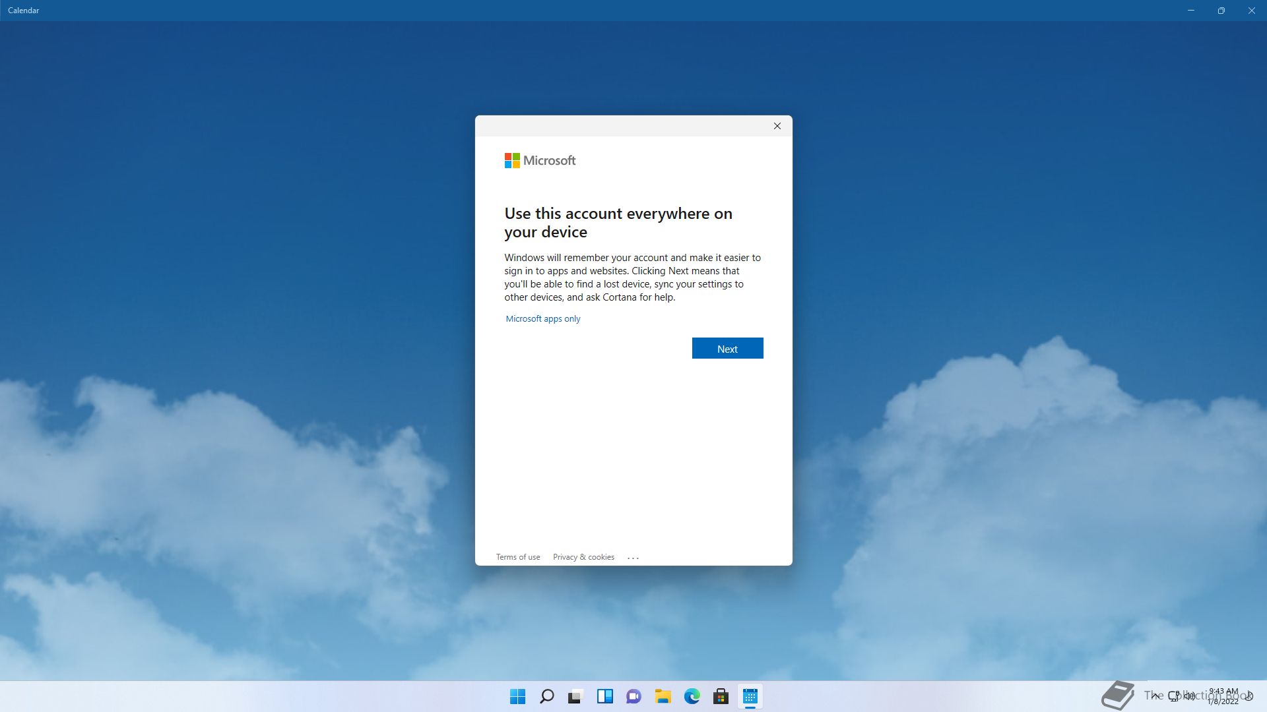
Task: Open the Windows Start menu
Action: 517,697
